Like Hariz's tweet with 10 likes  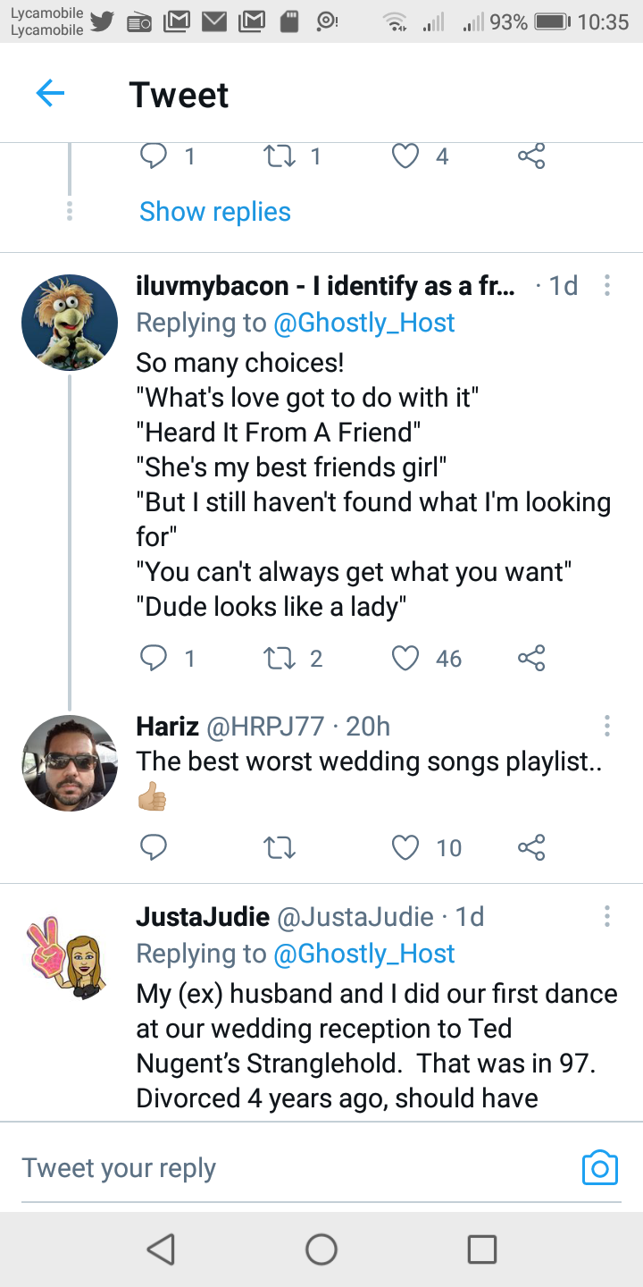point(406,847)
